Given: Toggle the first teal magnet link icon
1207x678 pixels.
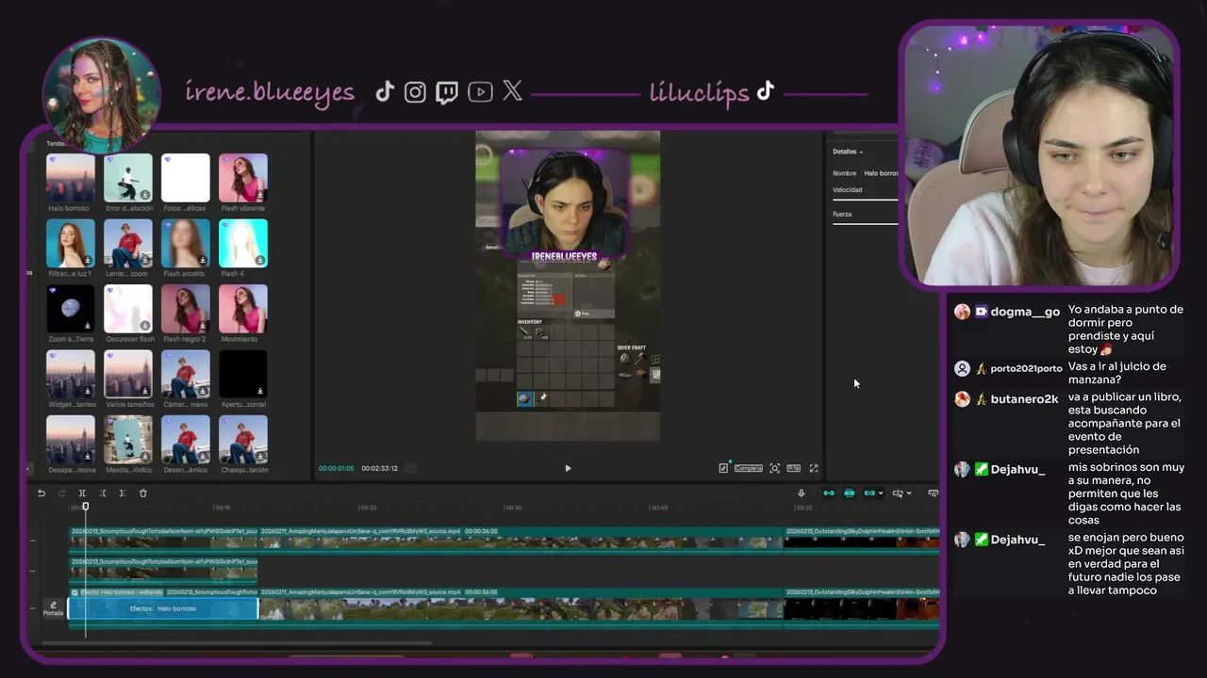Looking at the screenshot, I should point(829,493).
